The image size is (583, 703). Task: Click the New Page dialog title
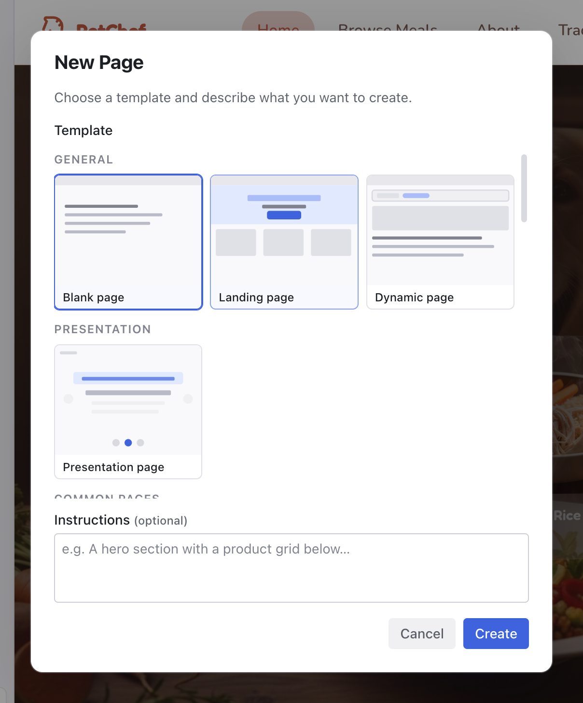coord(99,63)
